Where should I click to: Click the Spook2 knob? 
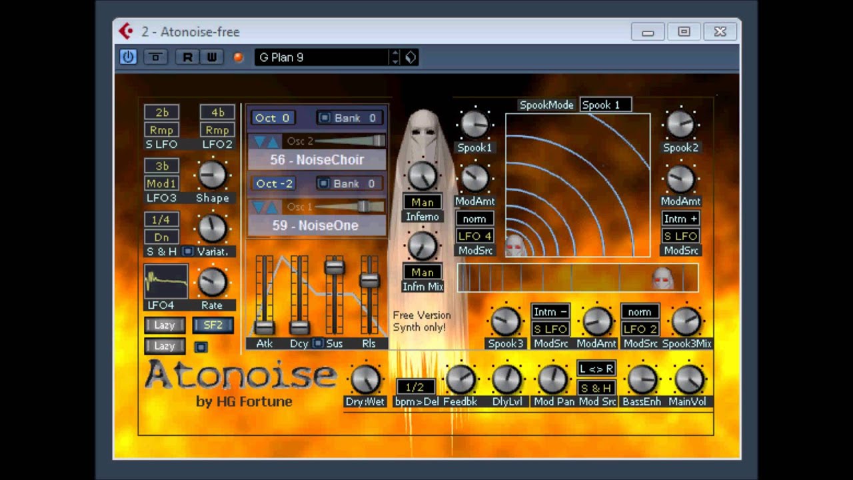(680, 124)
